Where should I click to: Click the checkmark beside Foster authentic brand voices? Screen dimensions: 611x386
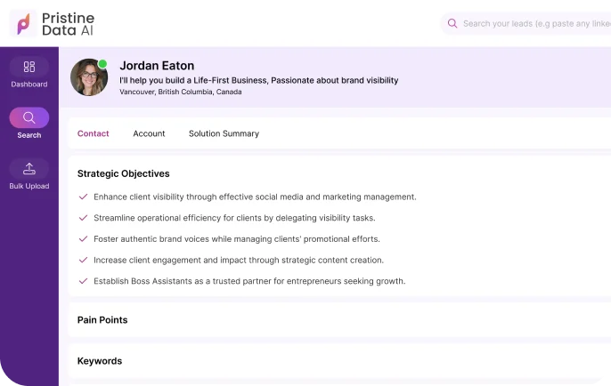tap(84, 239)
